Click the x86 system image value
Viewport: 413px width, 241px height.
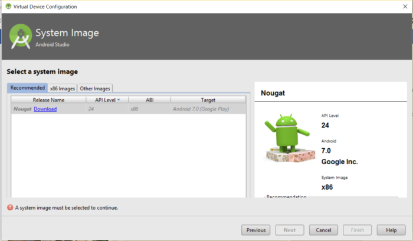(x=327, y=187)
